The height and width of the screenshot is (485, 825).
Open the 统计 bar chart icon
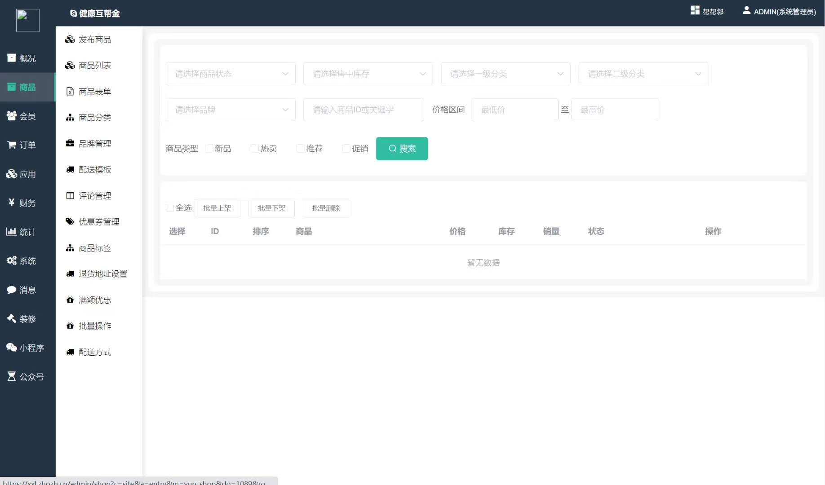[12, 232]
